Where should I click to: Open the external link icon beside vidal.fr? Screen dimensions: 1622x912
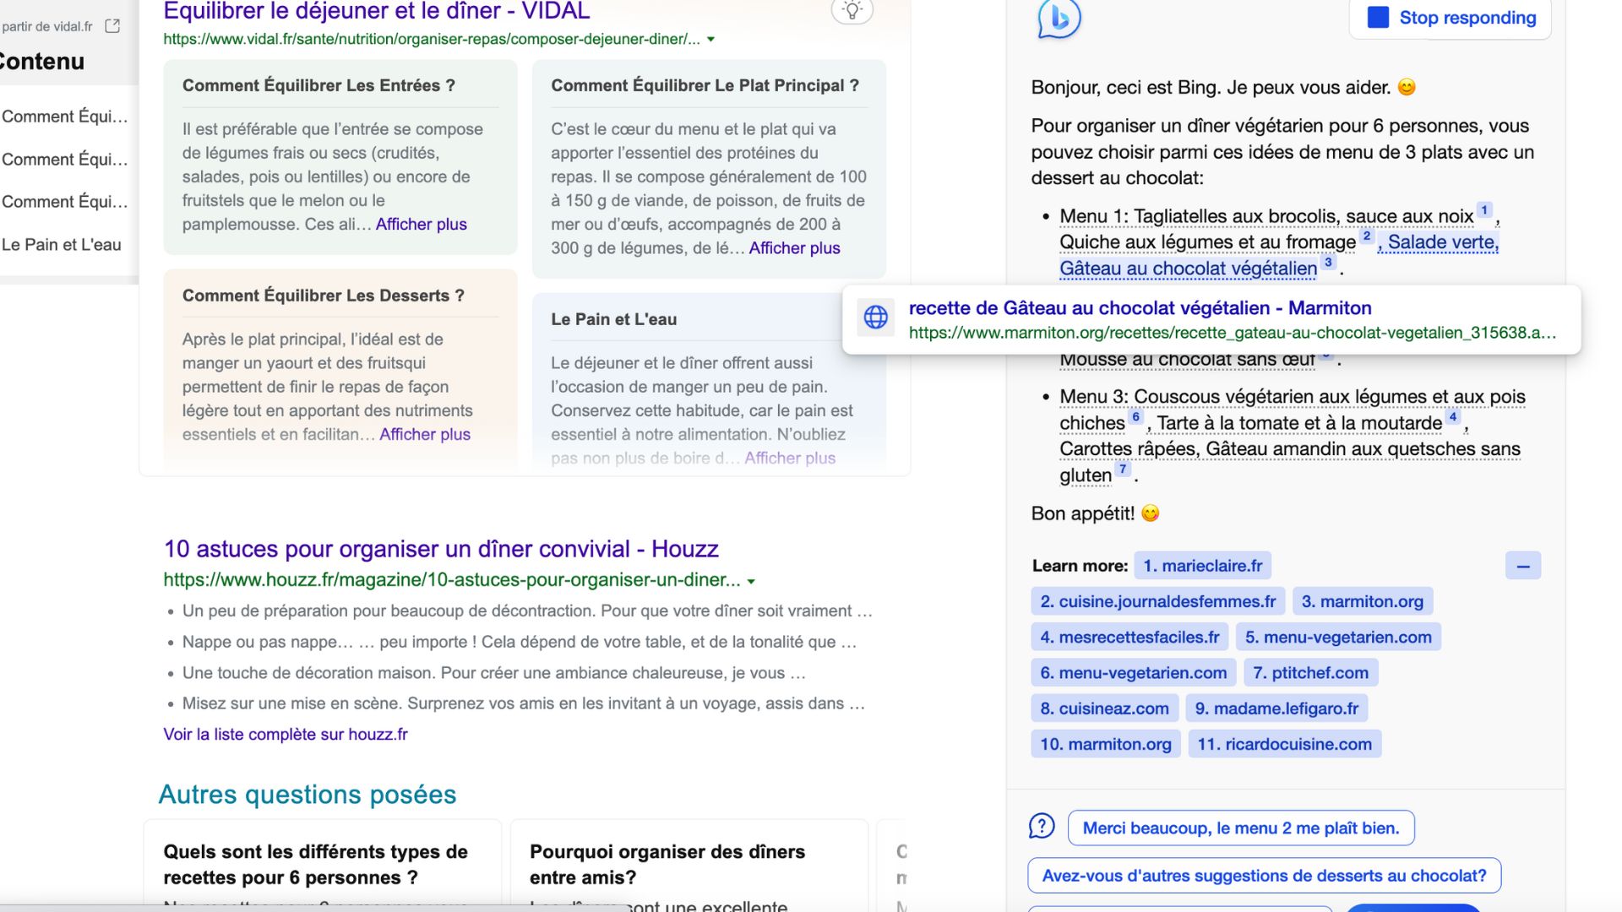pyautogui.click(x=112, y=26)
